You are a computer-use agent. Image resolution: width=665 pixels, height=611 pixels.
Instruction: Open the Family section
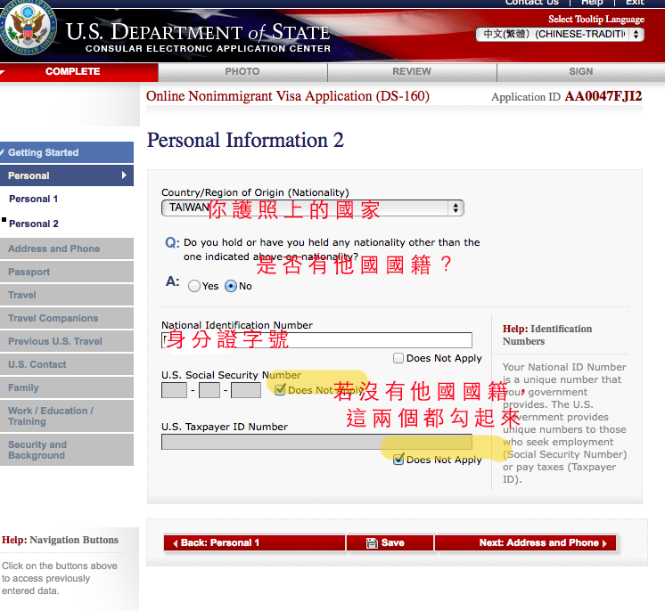coord(67,387)
